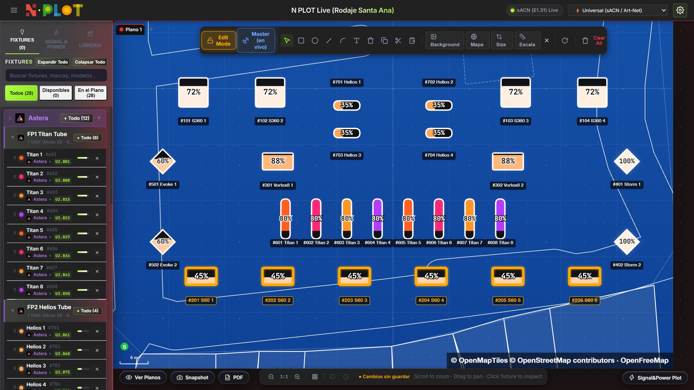This screenshot has width=694, height=390.
Task: Switch to LIBRERÍA tab
Action: click(90, 40)
